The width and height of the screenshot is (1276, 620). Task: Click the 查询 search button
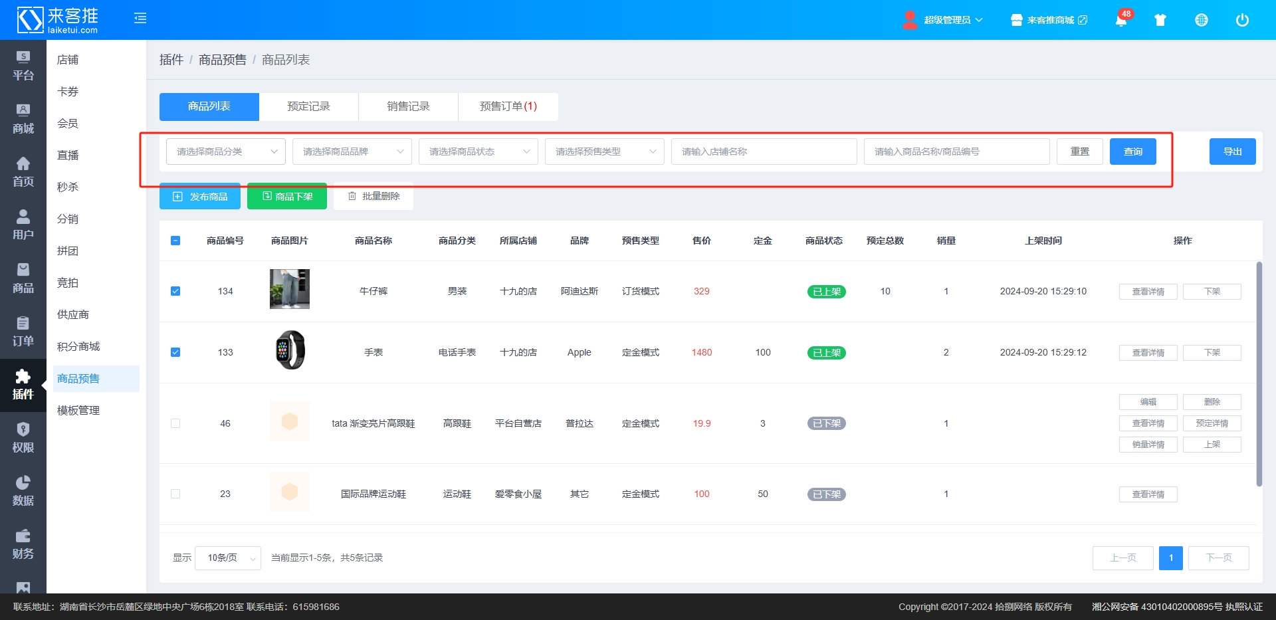point(1132,152)
